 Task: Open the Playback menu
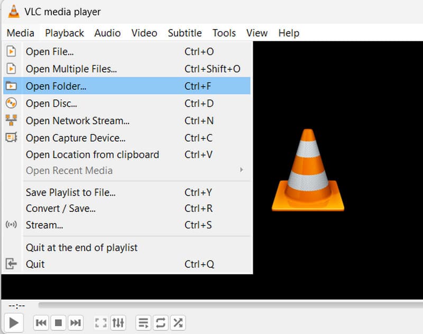click(65, 33)
